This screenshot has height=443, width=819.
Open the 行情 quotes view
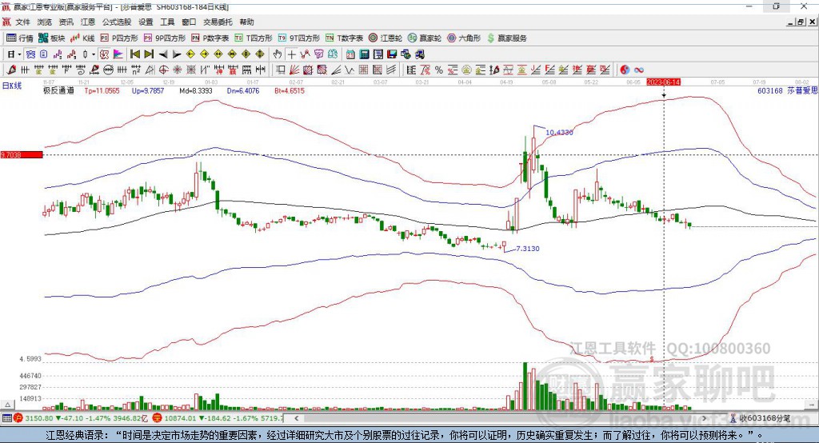(x=19, y=38)
